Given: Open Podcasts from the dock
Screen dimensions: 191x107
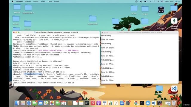Looking at the screenshot, I should point(98,103).
